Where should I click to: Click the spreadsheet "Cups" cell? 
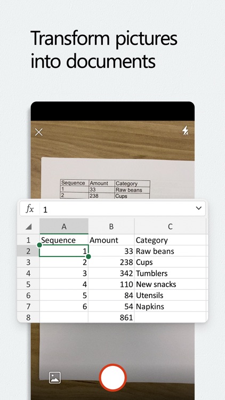click(170, 262)
